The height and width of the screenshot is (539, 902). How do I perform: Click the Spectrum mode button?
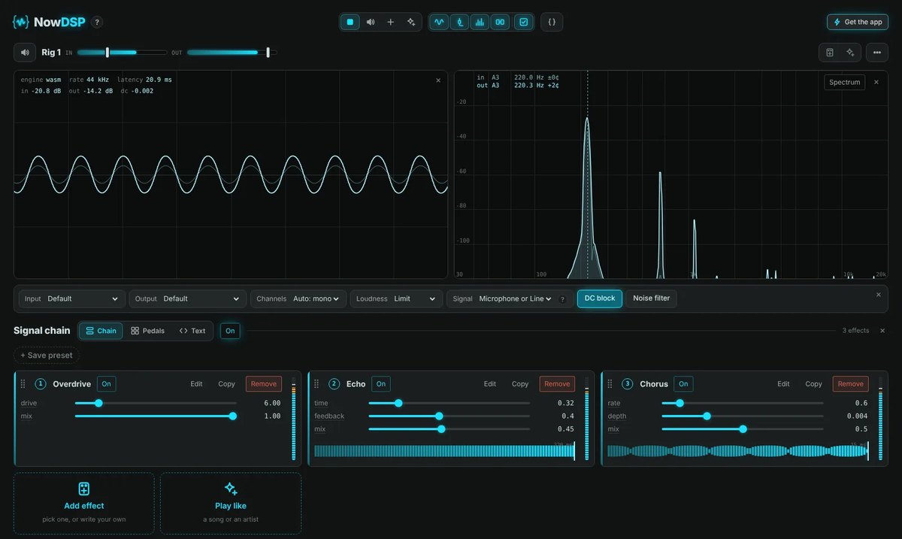click(845, 82)
